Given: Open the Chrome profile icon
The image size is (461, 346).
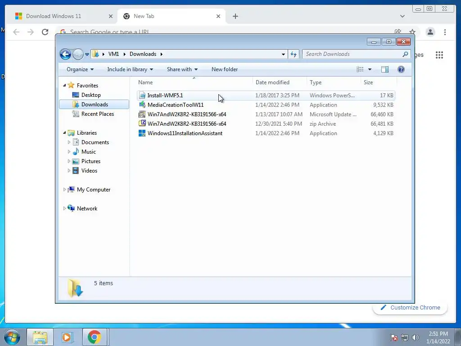Looking at the screenshot, I should click(x=430, y=32).
